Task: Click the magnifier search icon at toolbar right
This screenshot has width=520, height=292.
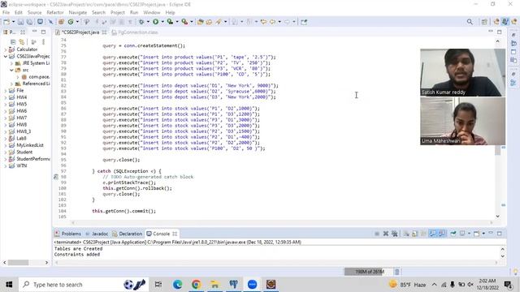Action: pyautogui.click(x=470, y=22)
